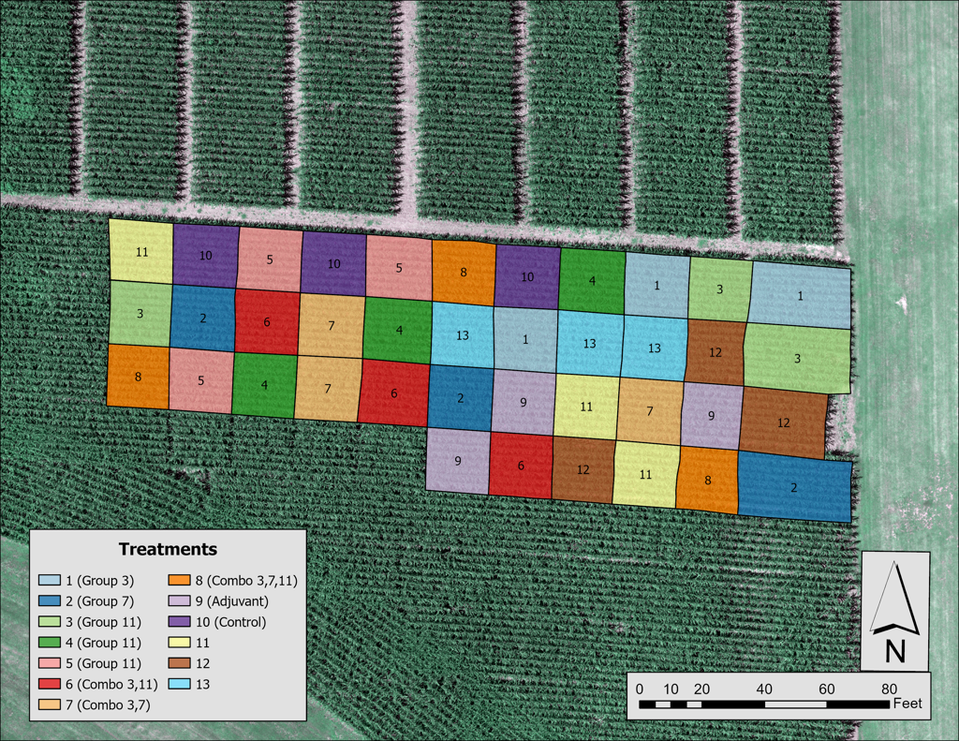959x741 pixels.
Task: Select dark blue plot 2 between green 3 and red 6
Action: click(203, 319)
